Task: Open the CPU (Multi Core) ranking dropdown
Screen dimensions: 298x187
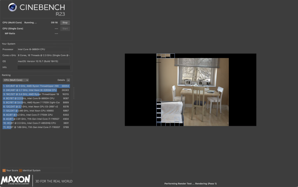Action: tap(16, 80)
